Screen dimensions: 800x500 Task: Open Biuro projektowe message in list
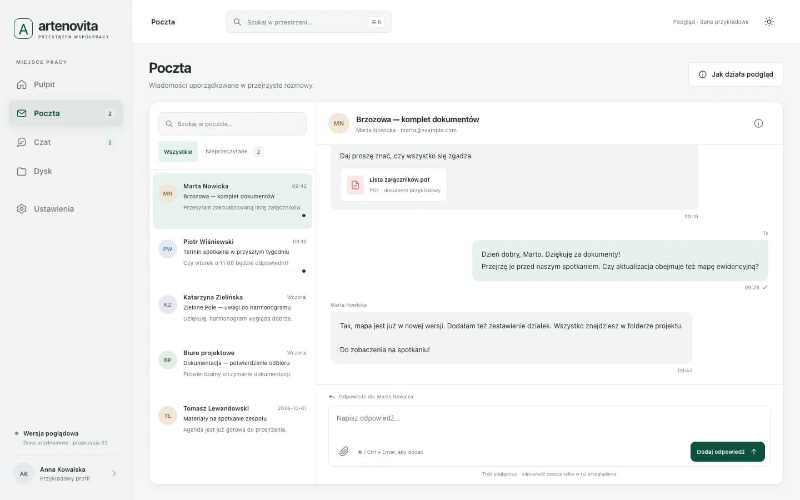click(x=232, y=368)
